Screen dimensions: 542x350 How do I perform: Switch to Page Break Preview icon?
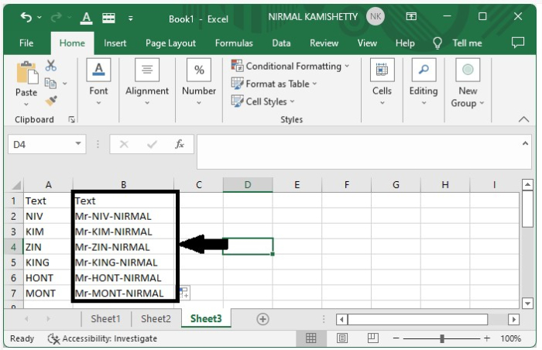coord(373,338)
